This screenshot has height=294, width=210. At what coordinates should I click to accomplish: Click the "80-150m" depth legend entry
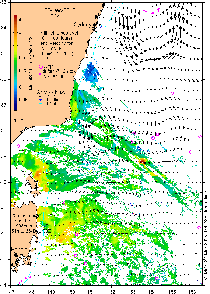[x=52, y=104]
